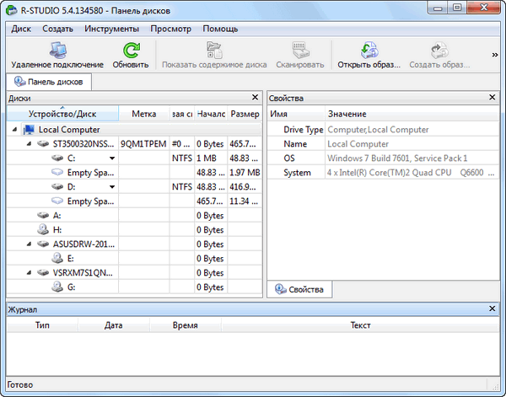
Task: Select the Local Computer icon in tree
Action: (x=30, y=130)
